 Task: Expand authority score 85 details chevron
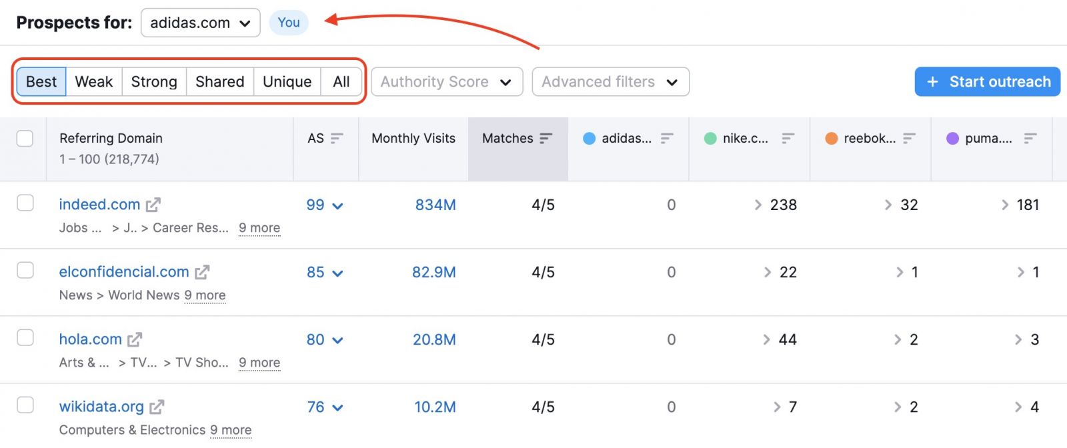pyautogui.click(x=337, y=273)
